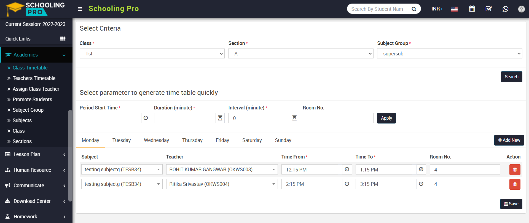Switch to the Sunday tab
The width and height of the screenshot is (529, 223).
(283, 140)
